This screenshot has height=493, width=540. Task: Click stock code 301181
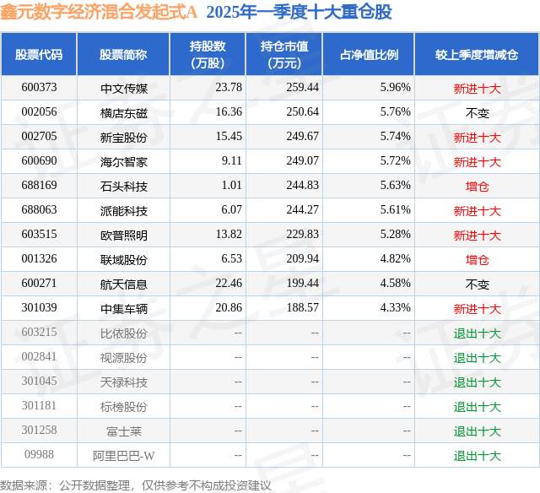click(x=39, y=405)
